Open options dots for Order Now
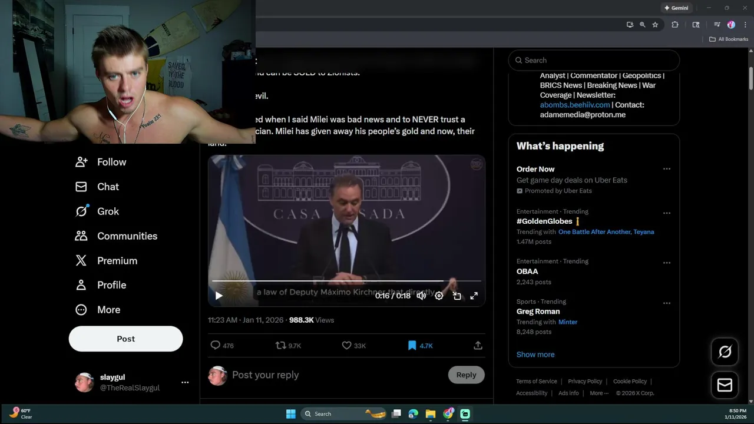The image size is (754, 424). point(667,169)
